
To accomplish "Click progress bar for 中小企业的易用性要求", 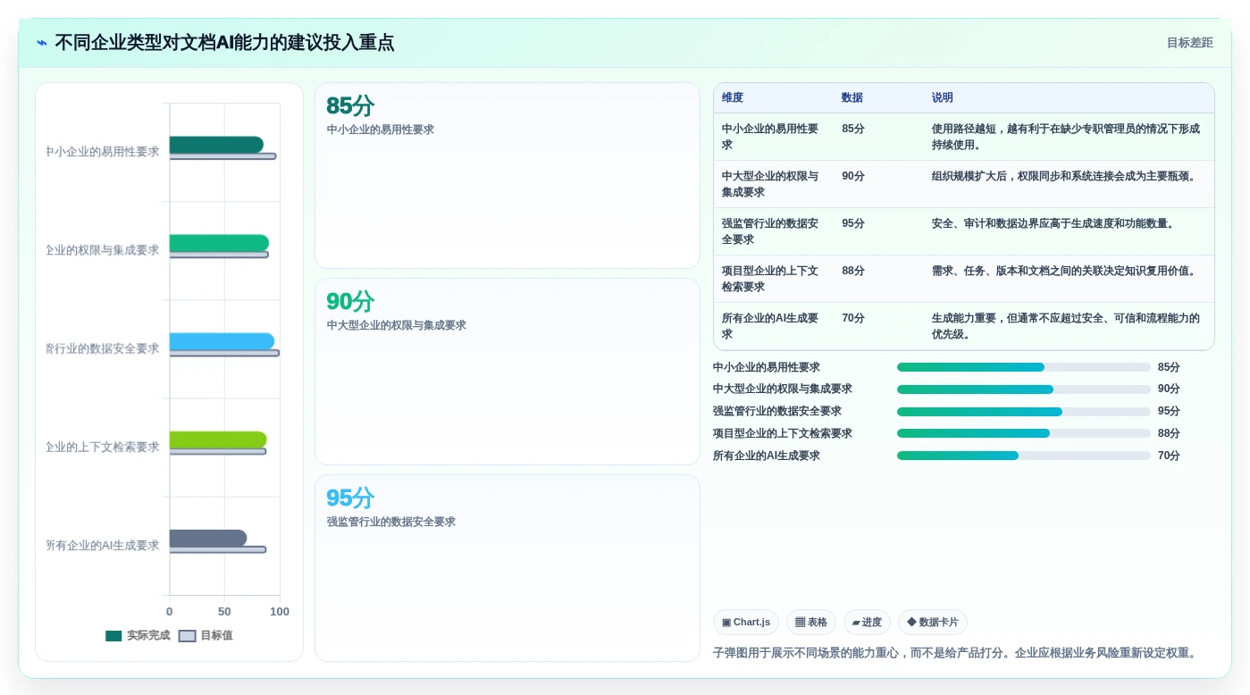I will (1023, 367).
